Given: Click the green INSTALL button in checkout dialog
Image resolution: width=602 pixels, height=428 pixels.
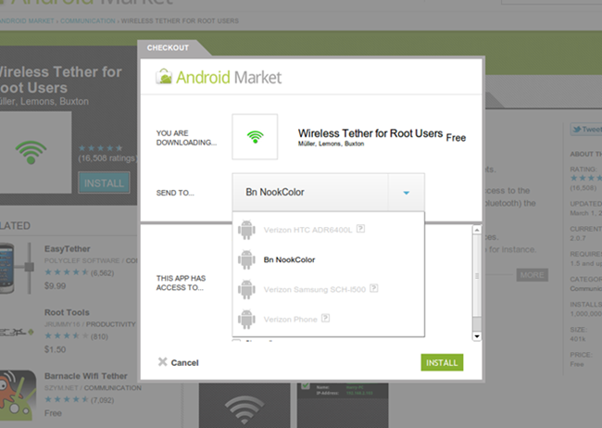Looking at the screenshot, I should coord(442,362).
